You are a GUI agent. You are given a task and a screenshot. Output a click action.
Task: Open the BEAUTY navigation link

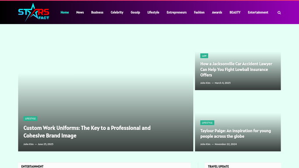coord(235,12)
